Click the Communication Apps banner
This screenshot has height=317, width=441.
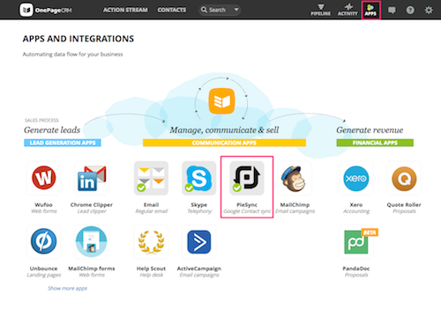pyautogui.click(x=224, y=143)
